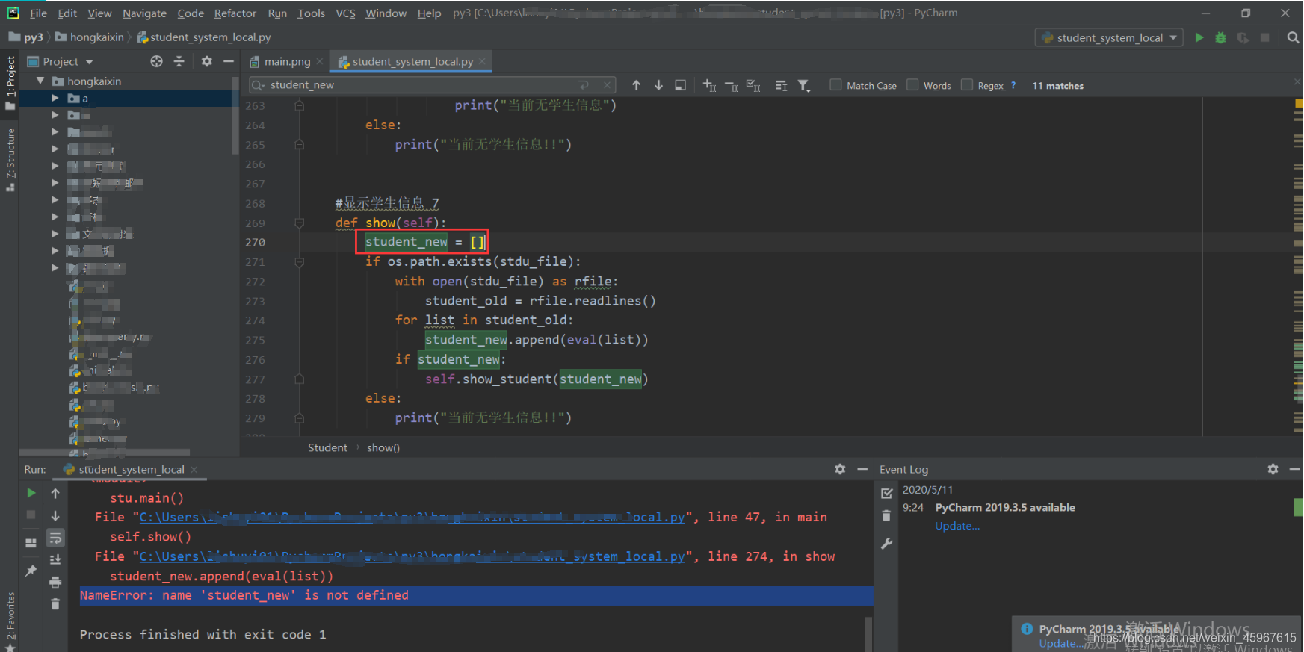Collapse the hongkaixin folder
The width and height of the screenshot is (1304, 652).
pyautogui.click(x=40, y=81)
